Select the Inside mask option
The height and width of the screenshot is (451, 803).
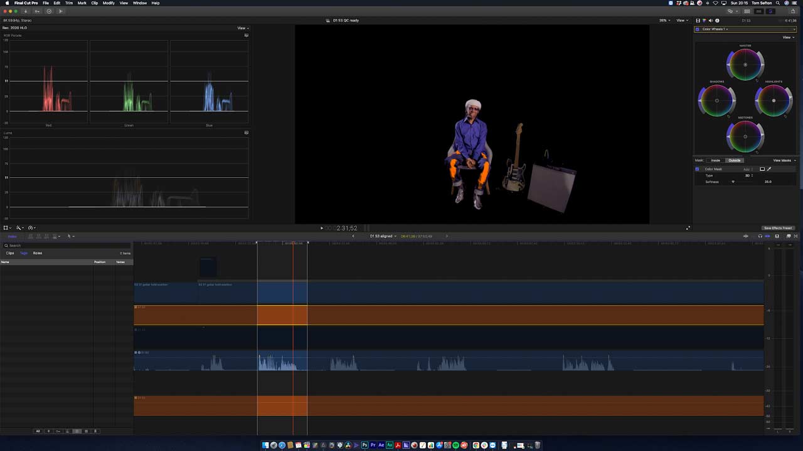[x=715, y=160]
